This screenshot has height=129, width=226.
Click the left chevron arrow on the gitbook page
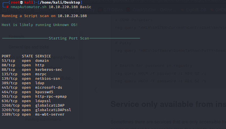[x=95, y=90]
